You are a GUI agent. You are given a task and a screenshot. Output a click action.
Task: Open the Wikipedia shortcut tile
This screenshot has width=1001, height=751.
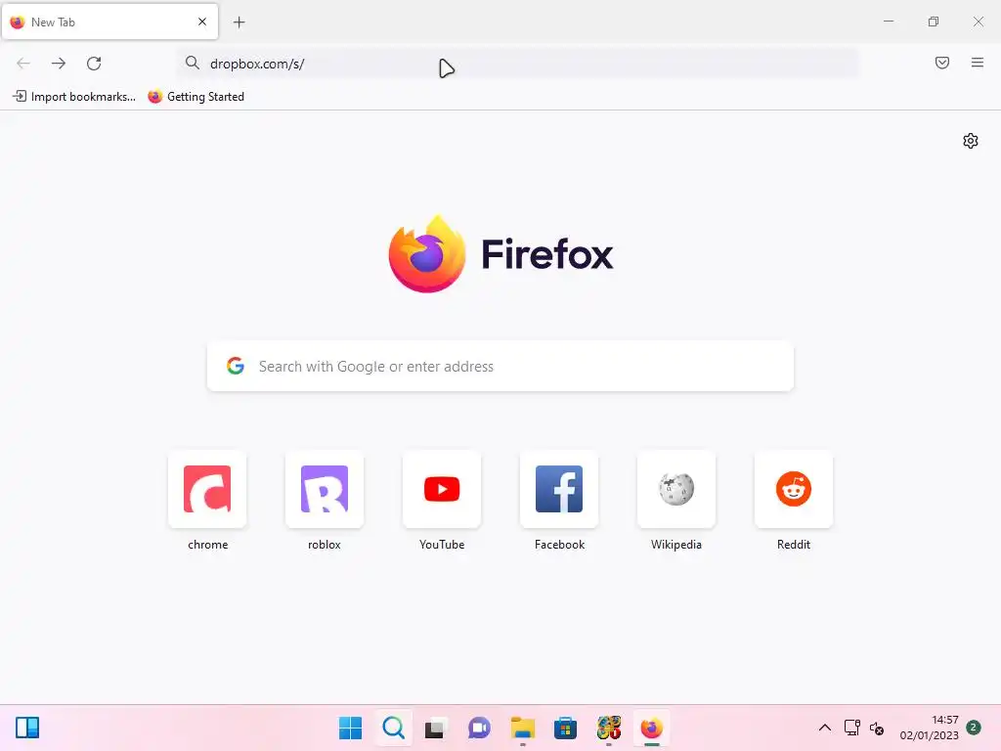click(676, 489)
